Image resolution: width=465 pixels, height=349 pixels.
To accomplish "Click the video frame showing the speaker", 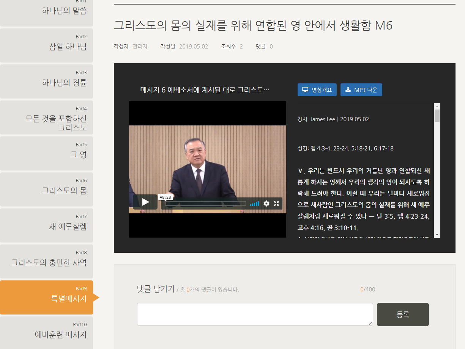I will click(x=207, y=169).
